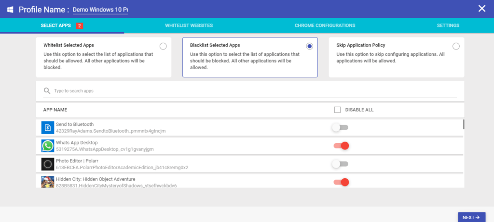Click the WhatsApp Desktop app icon
The width and height of the screenshot is (494, 222).
click(x=48, y=146)
